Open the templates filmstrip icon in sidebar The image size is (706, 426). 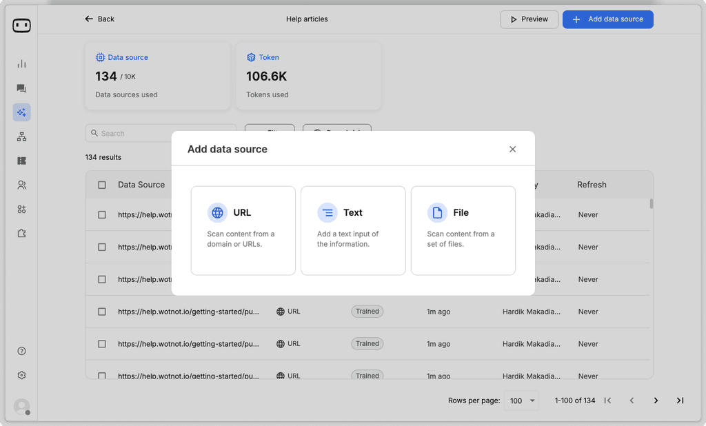tap(21, 160)
